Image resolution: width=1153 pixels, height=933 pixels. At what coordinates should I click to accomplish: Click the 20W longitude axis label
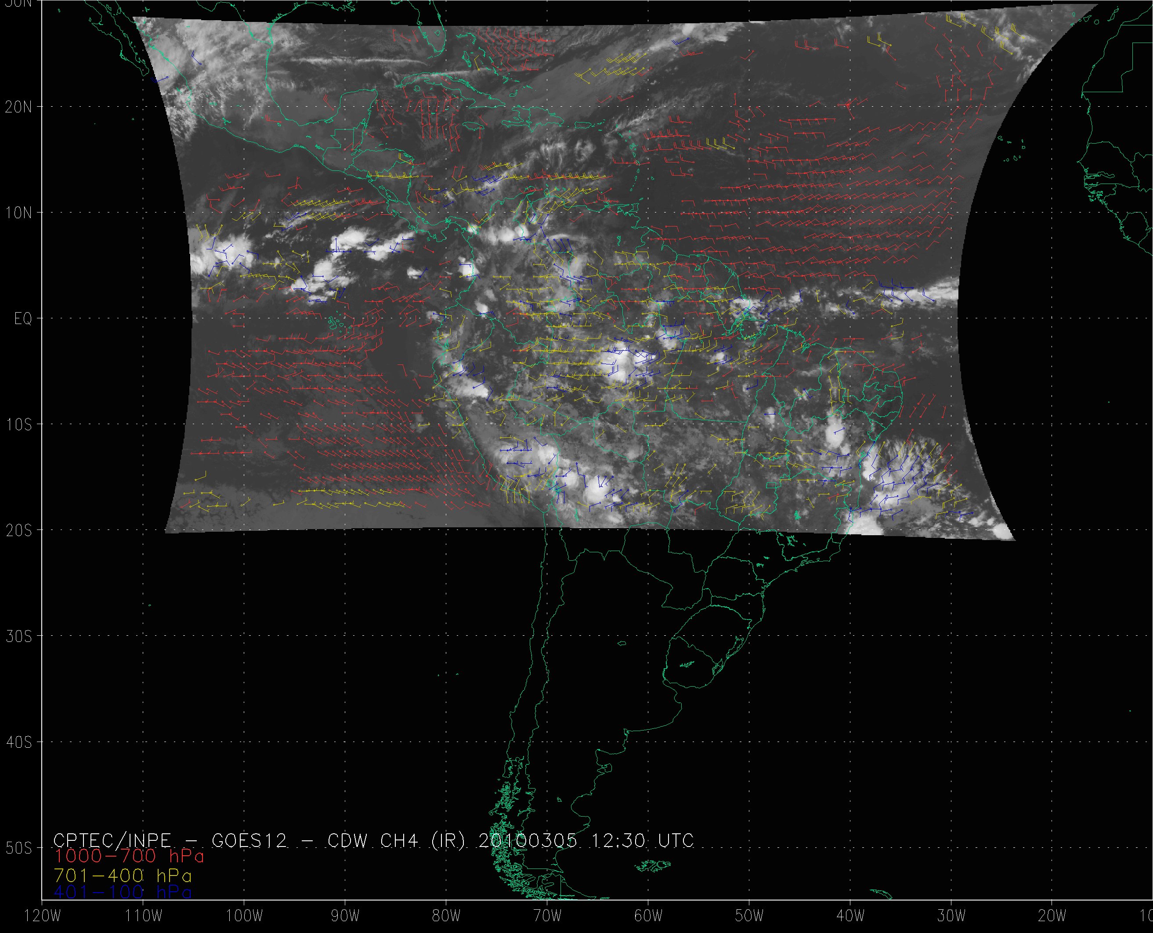1052,916
